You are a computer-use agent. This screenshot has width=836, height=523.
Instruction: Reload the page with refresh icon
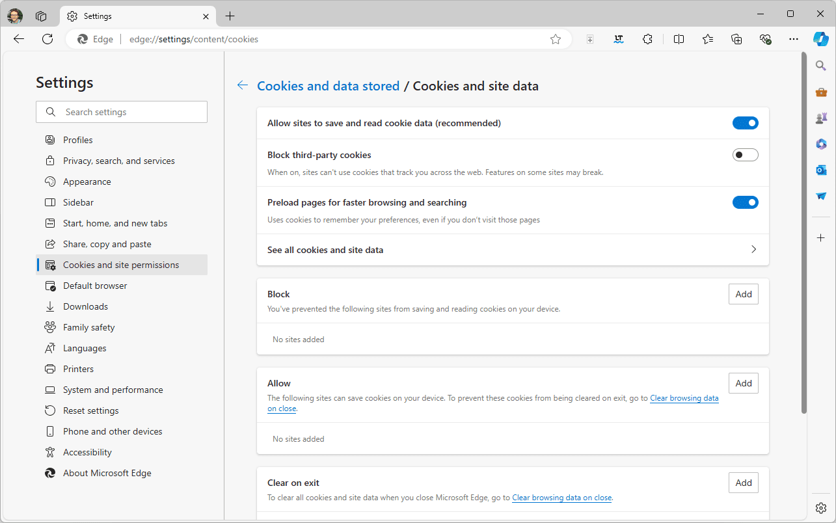[47, 39]
